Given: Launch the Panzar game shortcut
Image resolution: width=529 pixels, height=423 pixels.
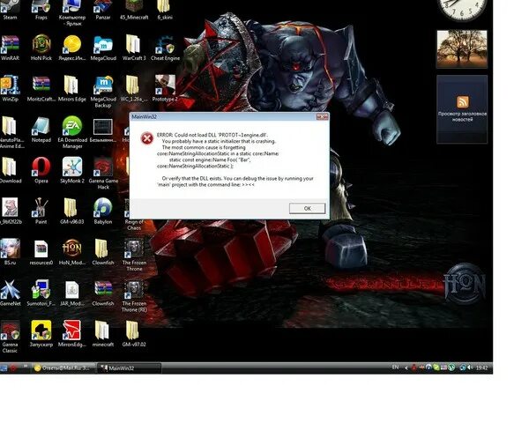Looking at the screenshot, I should [103, 10].
